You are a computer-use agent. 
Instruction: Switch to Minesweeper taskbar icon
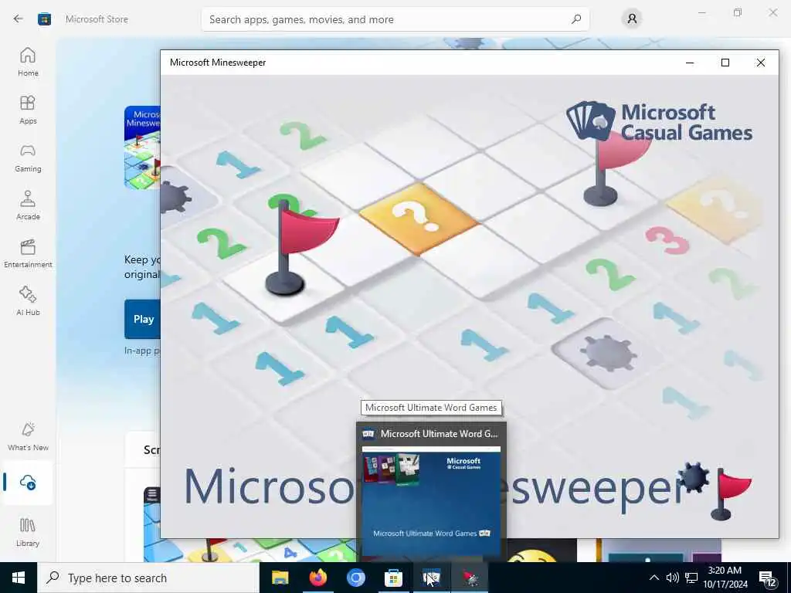(470, 578)
